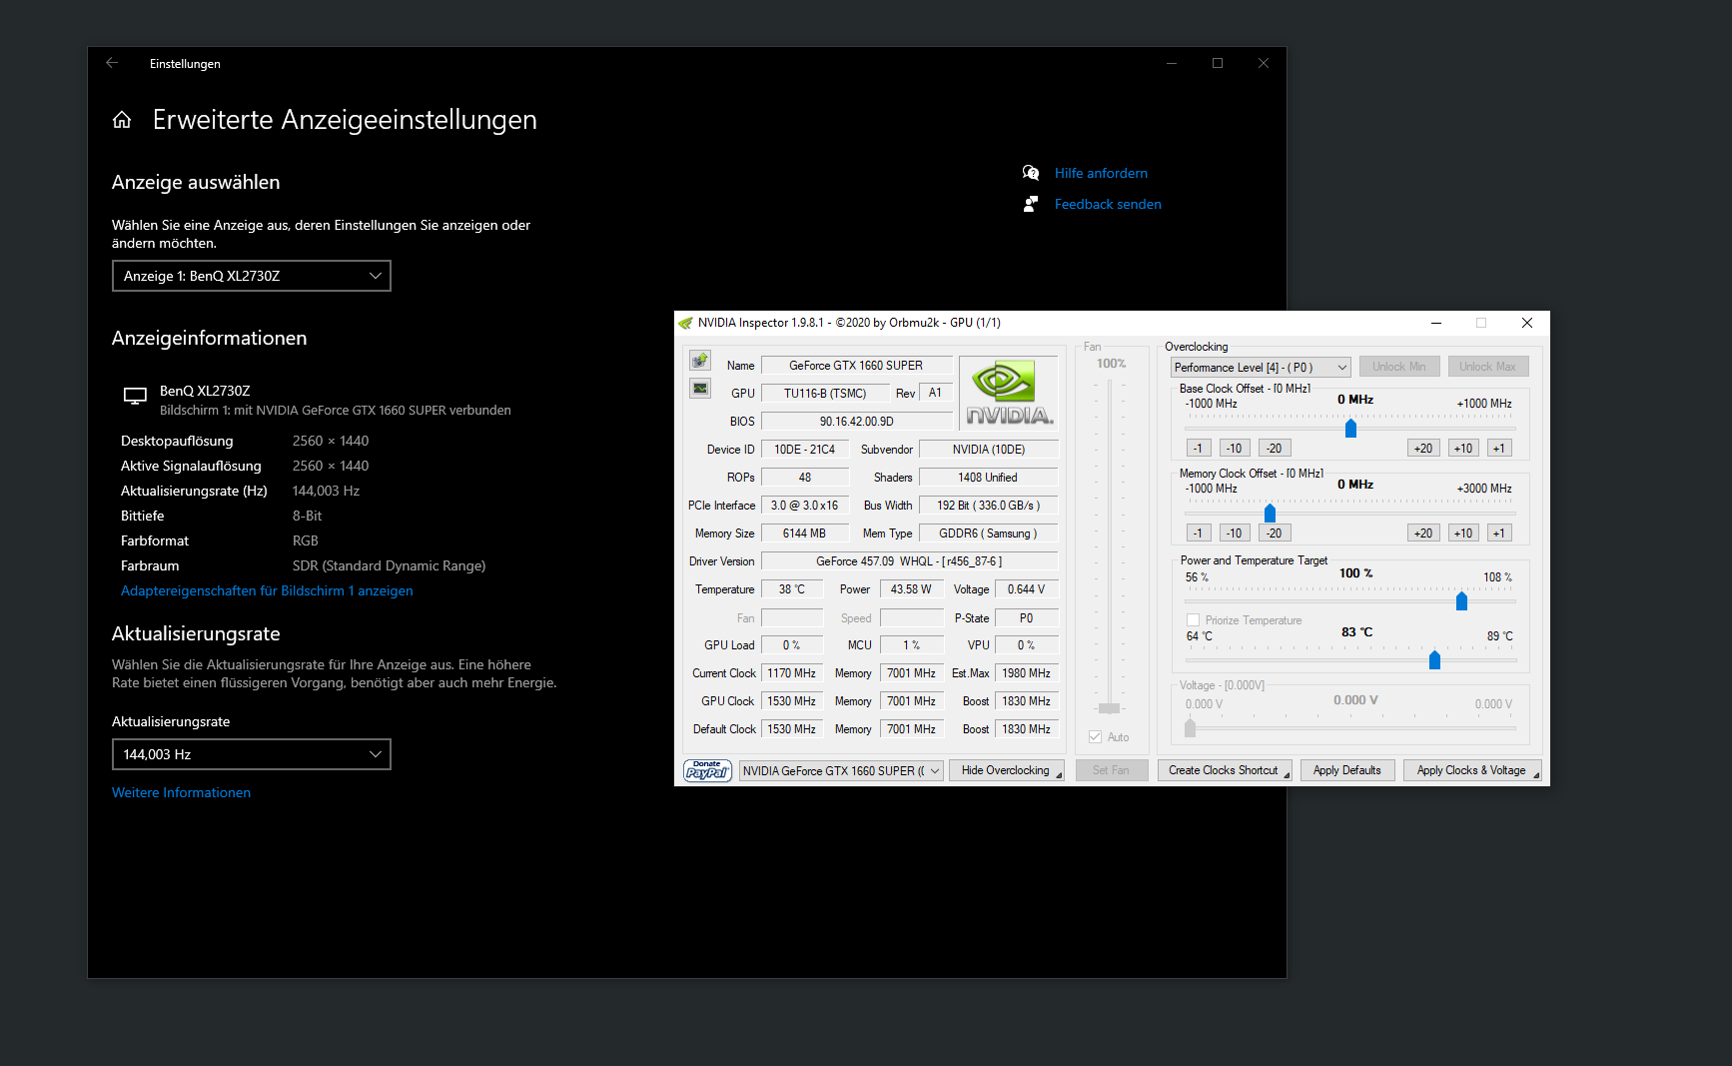1732x1066 pixels.
Task: Click the Hilfe anfordern chat icon
Action: point(1031,173)
